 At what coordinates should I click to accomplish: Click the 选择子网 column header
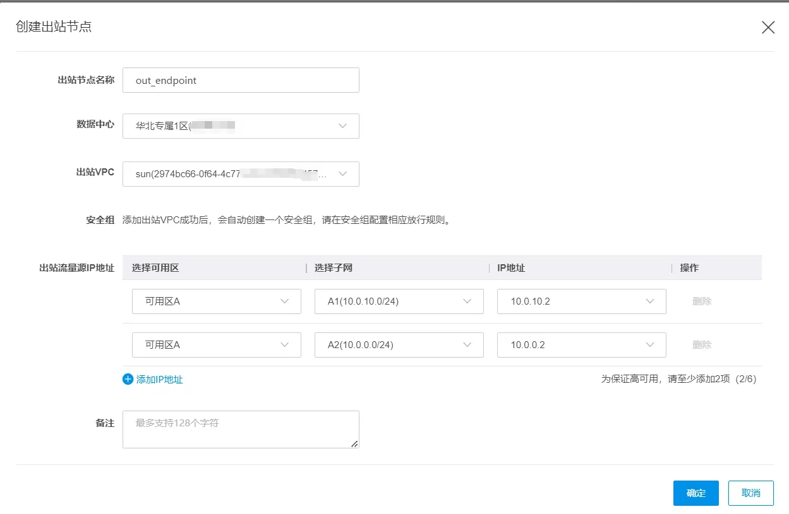(334, 268)
